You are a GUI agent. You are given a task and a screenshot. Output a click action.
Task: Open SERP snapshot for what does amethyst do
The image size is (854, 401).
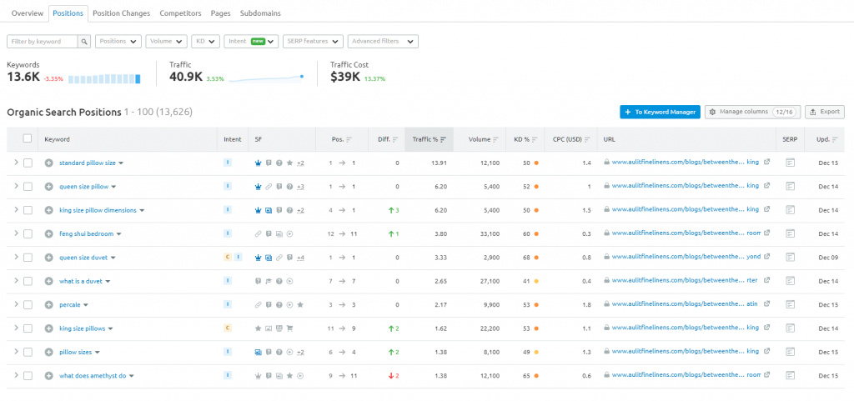(x=791, y=375)
